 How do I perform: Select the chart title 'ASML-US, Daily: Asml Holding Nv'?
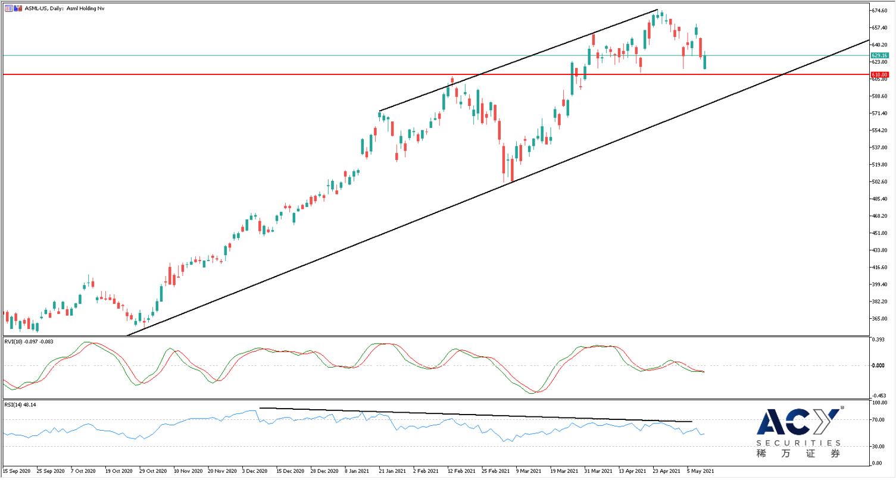[x=64, y=8]
